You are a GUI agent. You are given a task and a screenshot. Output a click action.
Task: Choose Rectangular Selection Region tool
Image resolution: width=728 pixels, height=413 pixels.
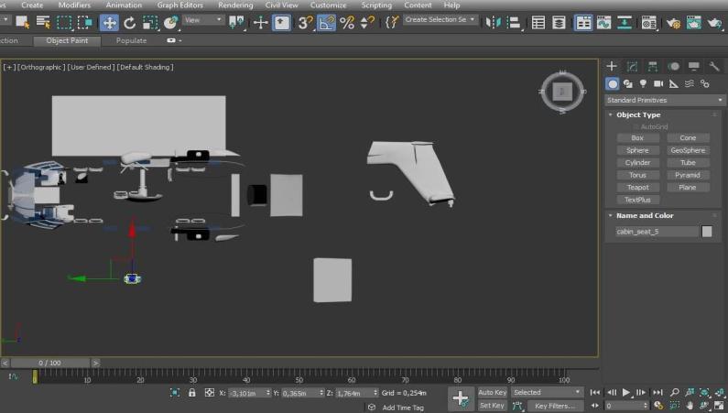point(64,22)
